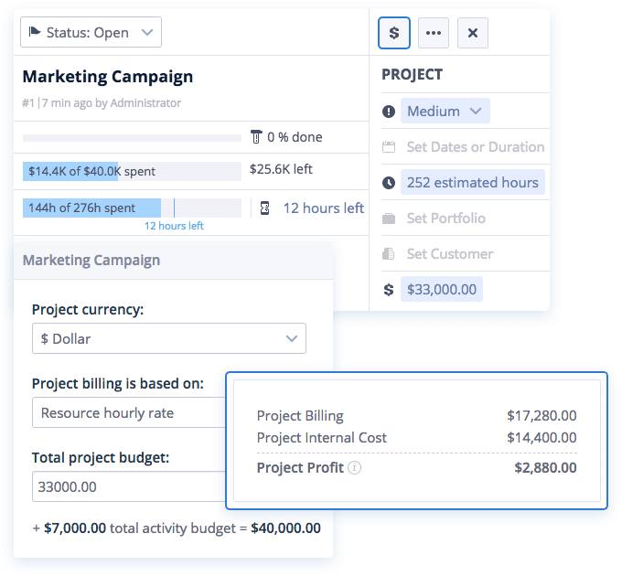Screen dimensions: 622x576
Task: Click the percent done icon
Action: (x=256, y=137)
